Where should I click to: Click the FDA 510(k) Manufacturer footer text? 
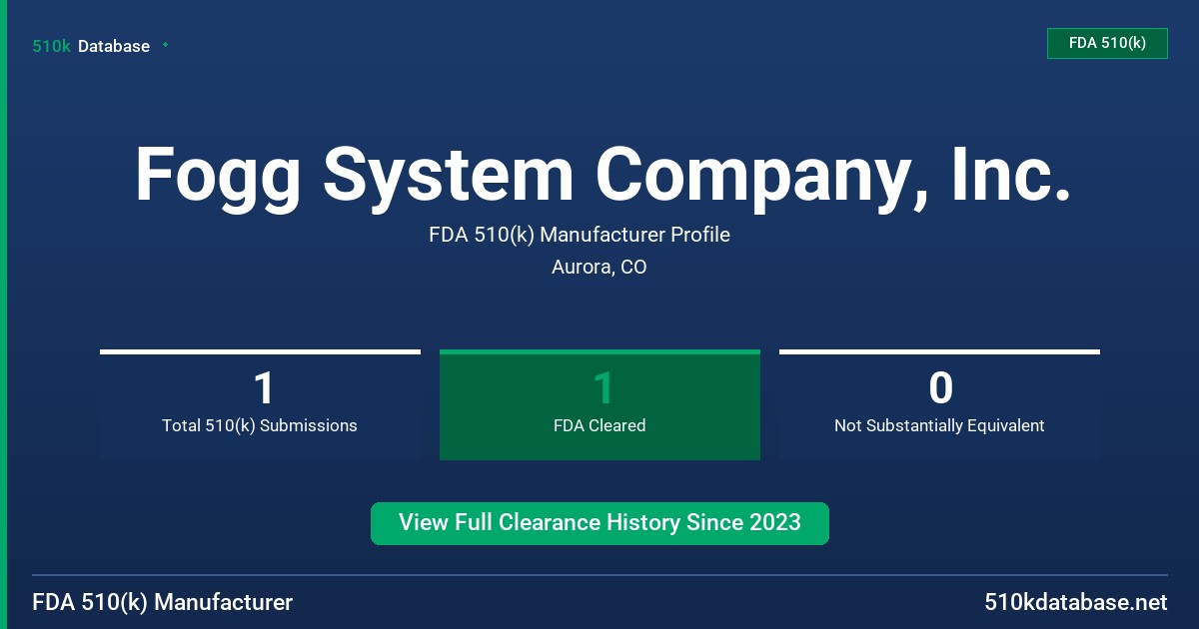[163, 602]
